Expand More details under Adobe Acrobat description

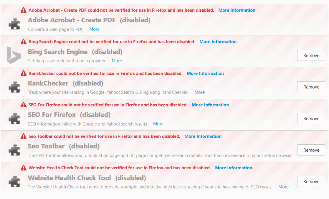[x=95, y=29]
